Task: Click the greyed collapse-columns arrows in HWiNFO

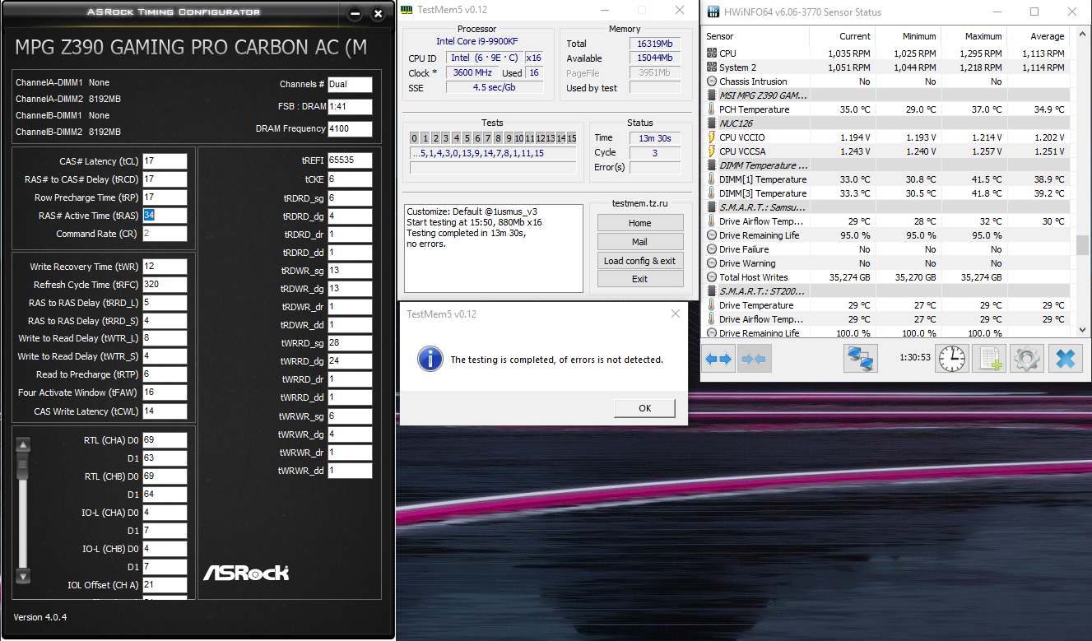Action: tap(754, 359)
